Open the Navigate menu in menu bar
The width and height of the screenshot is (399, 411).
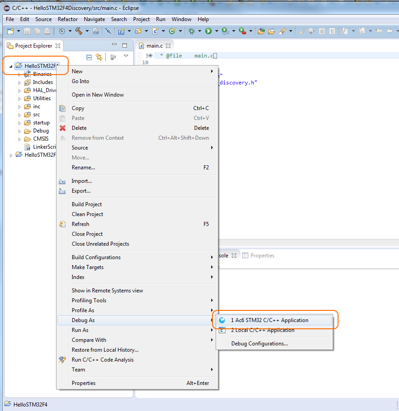tap(94, 19)
